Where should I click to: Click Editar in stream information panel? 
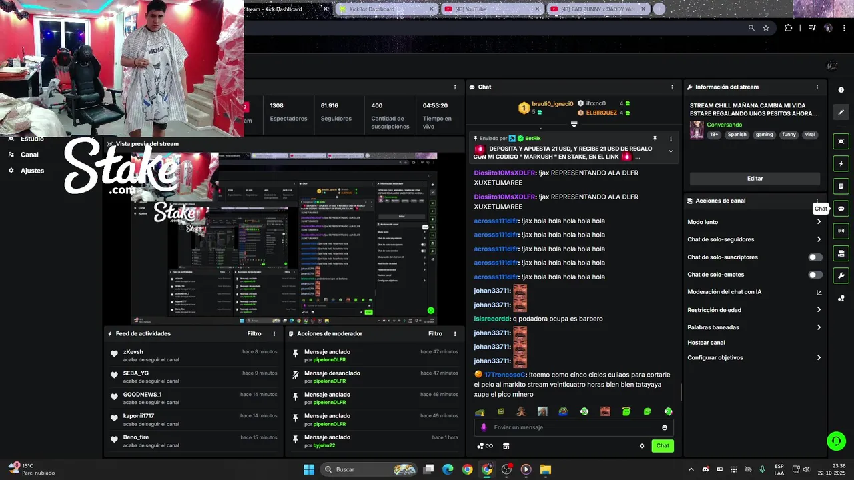pyautogui.click(x=755, y=179)
